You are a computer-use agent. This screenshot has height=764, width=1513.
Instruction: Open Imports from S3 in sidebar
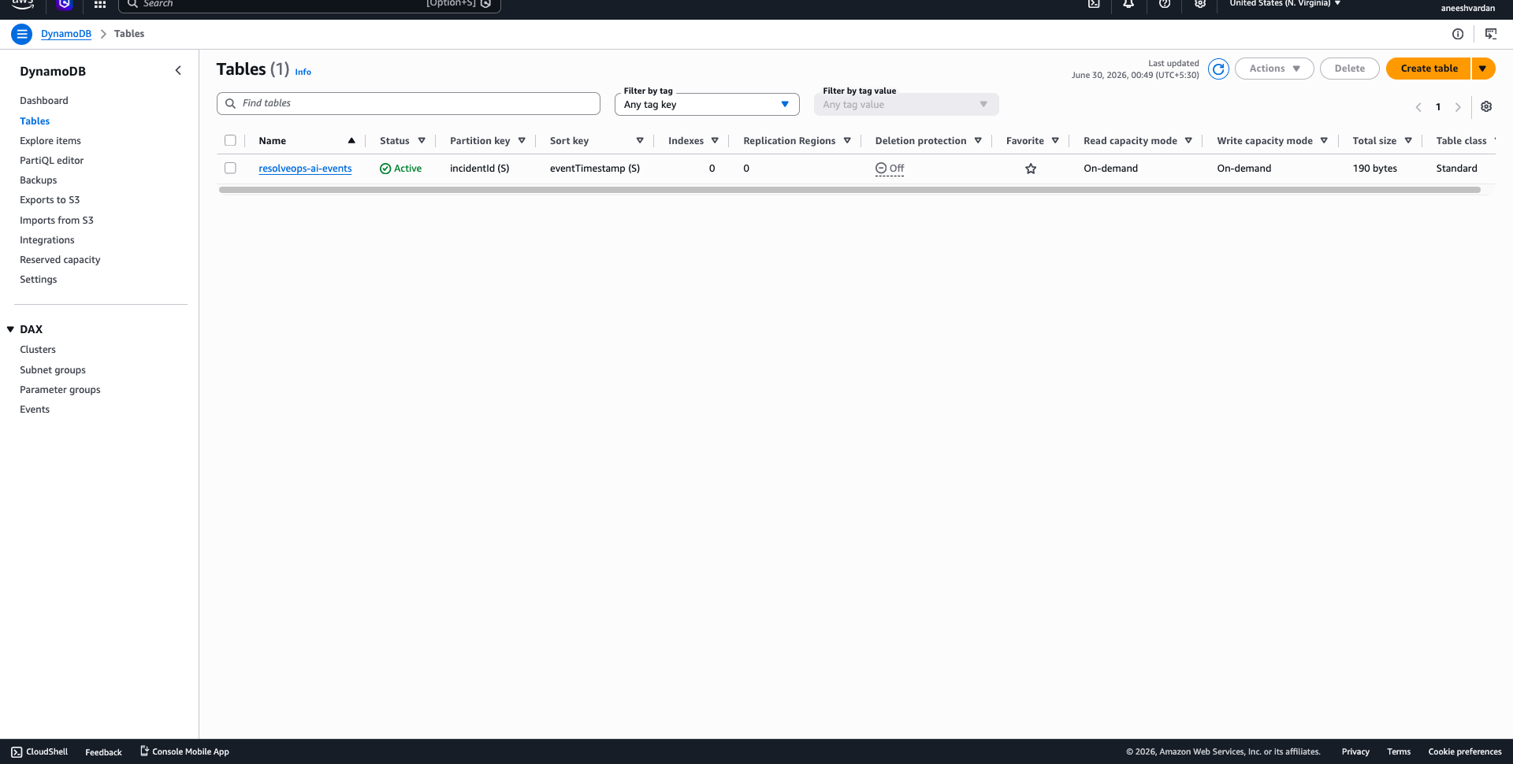tap(57, 221)
